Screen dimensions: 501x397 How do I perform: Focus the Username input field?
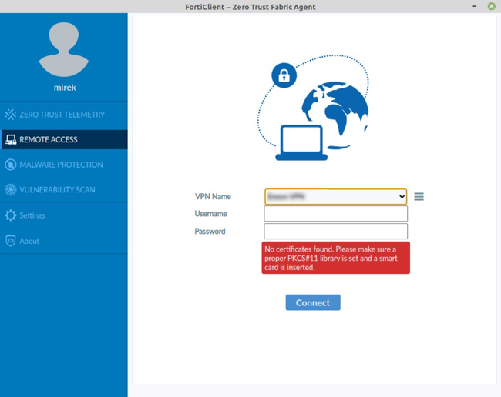click(336, 214)
